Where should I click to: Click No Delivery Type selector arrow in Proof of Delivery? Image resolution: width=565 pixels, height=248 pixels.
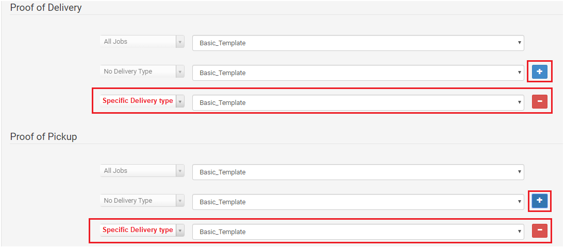[180, 72]
